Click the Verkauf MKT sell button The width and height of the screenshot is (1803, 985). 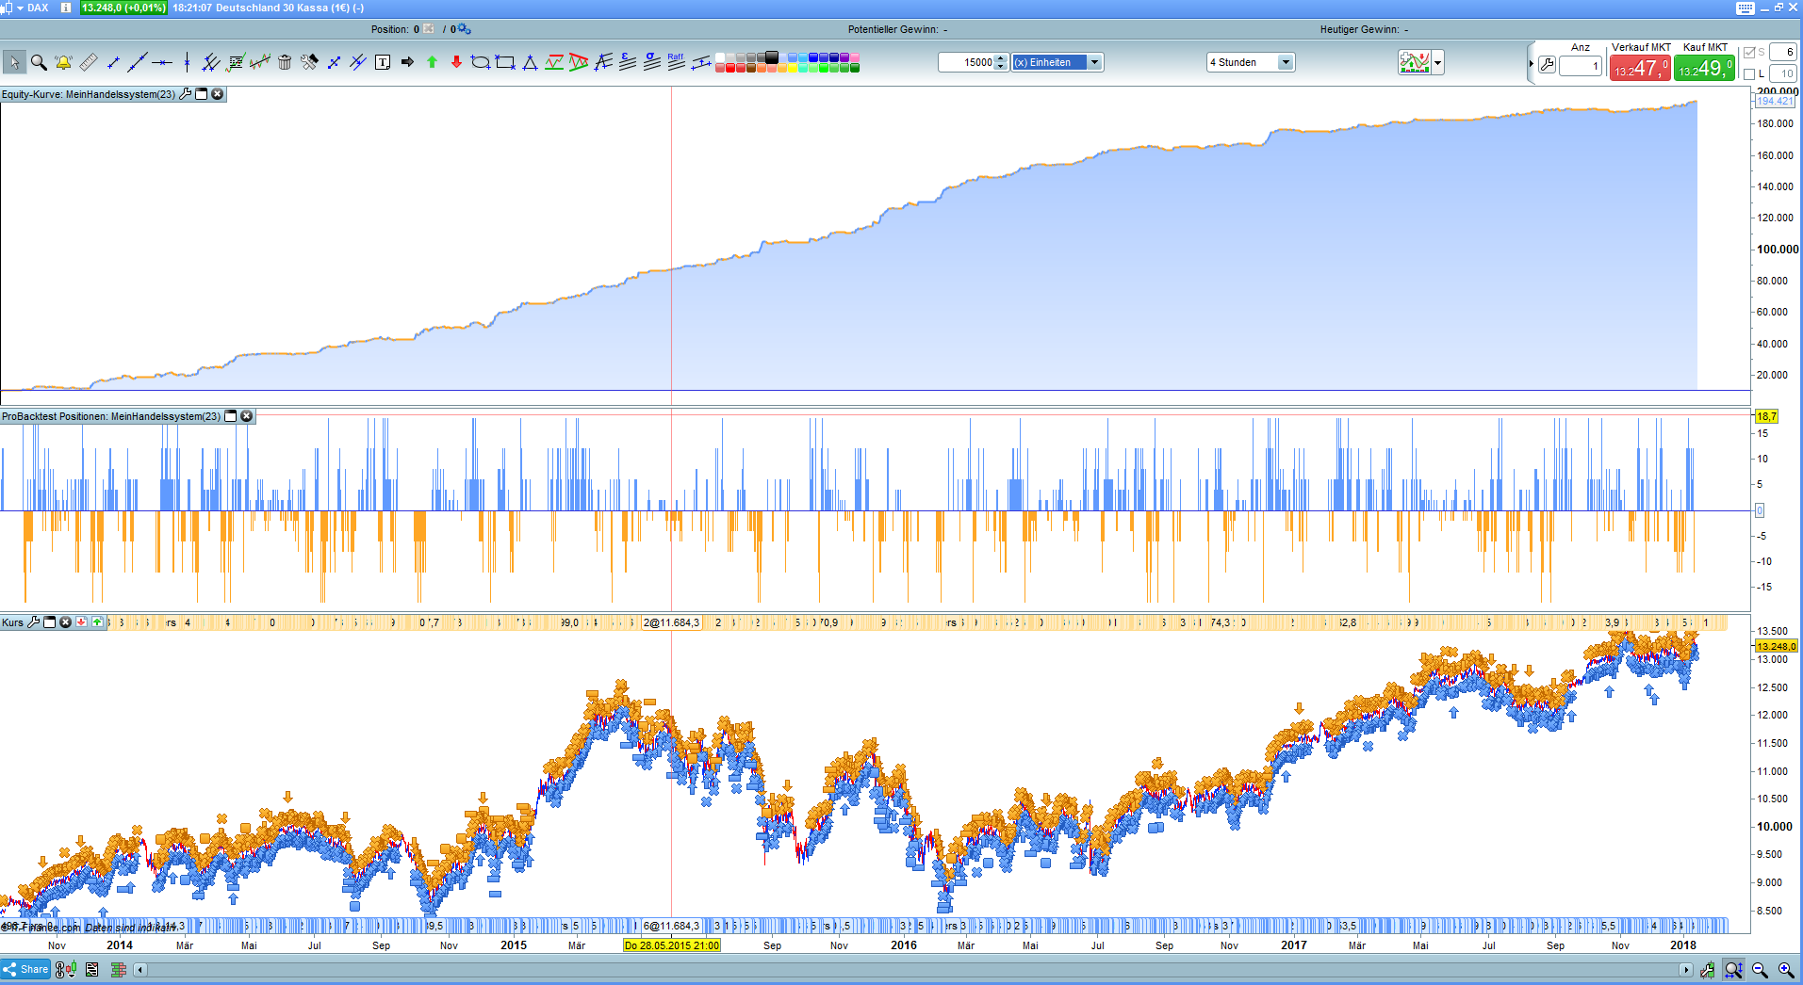pyautogui.click(x=1640, y=67)
